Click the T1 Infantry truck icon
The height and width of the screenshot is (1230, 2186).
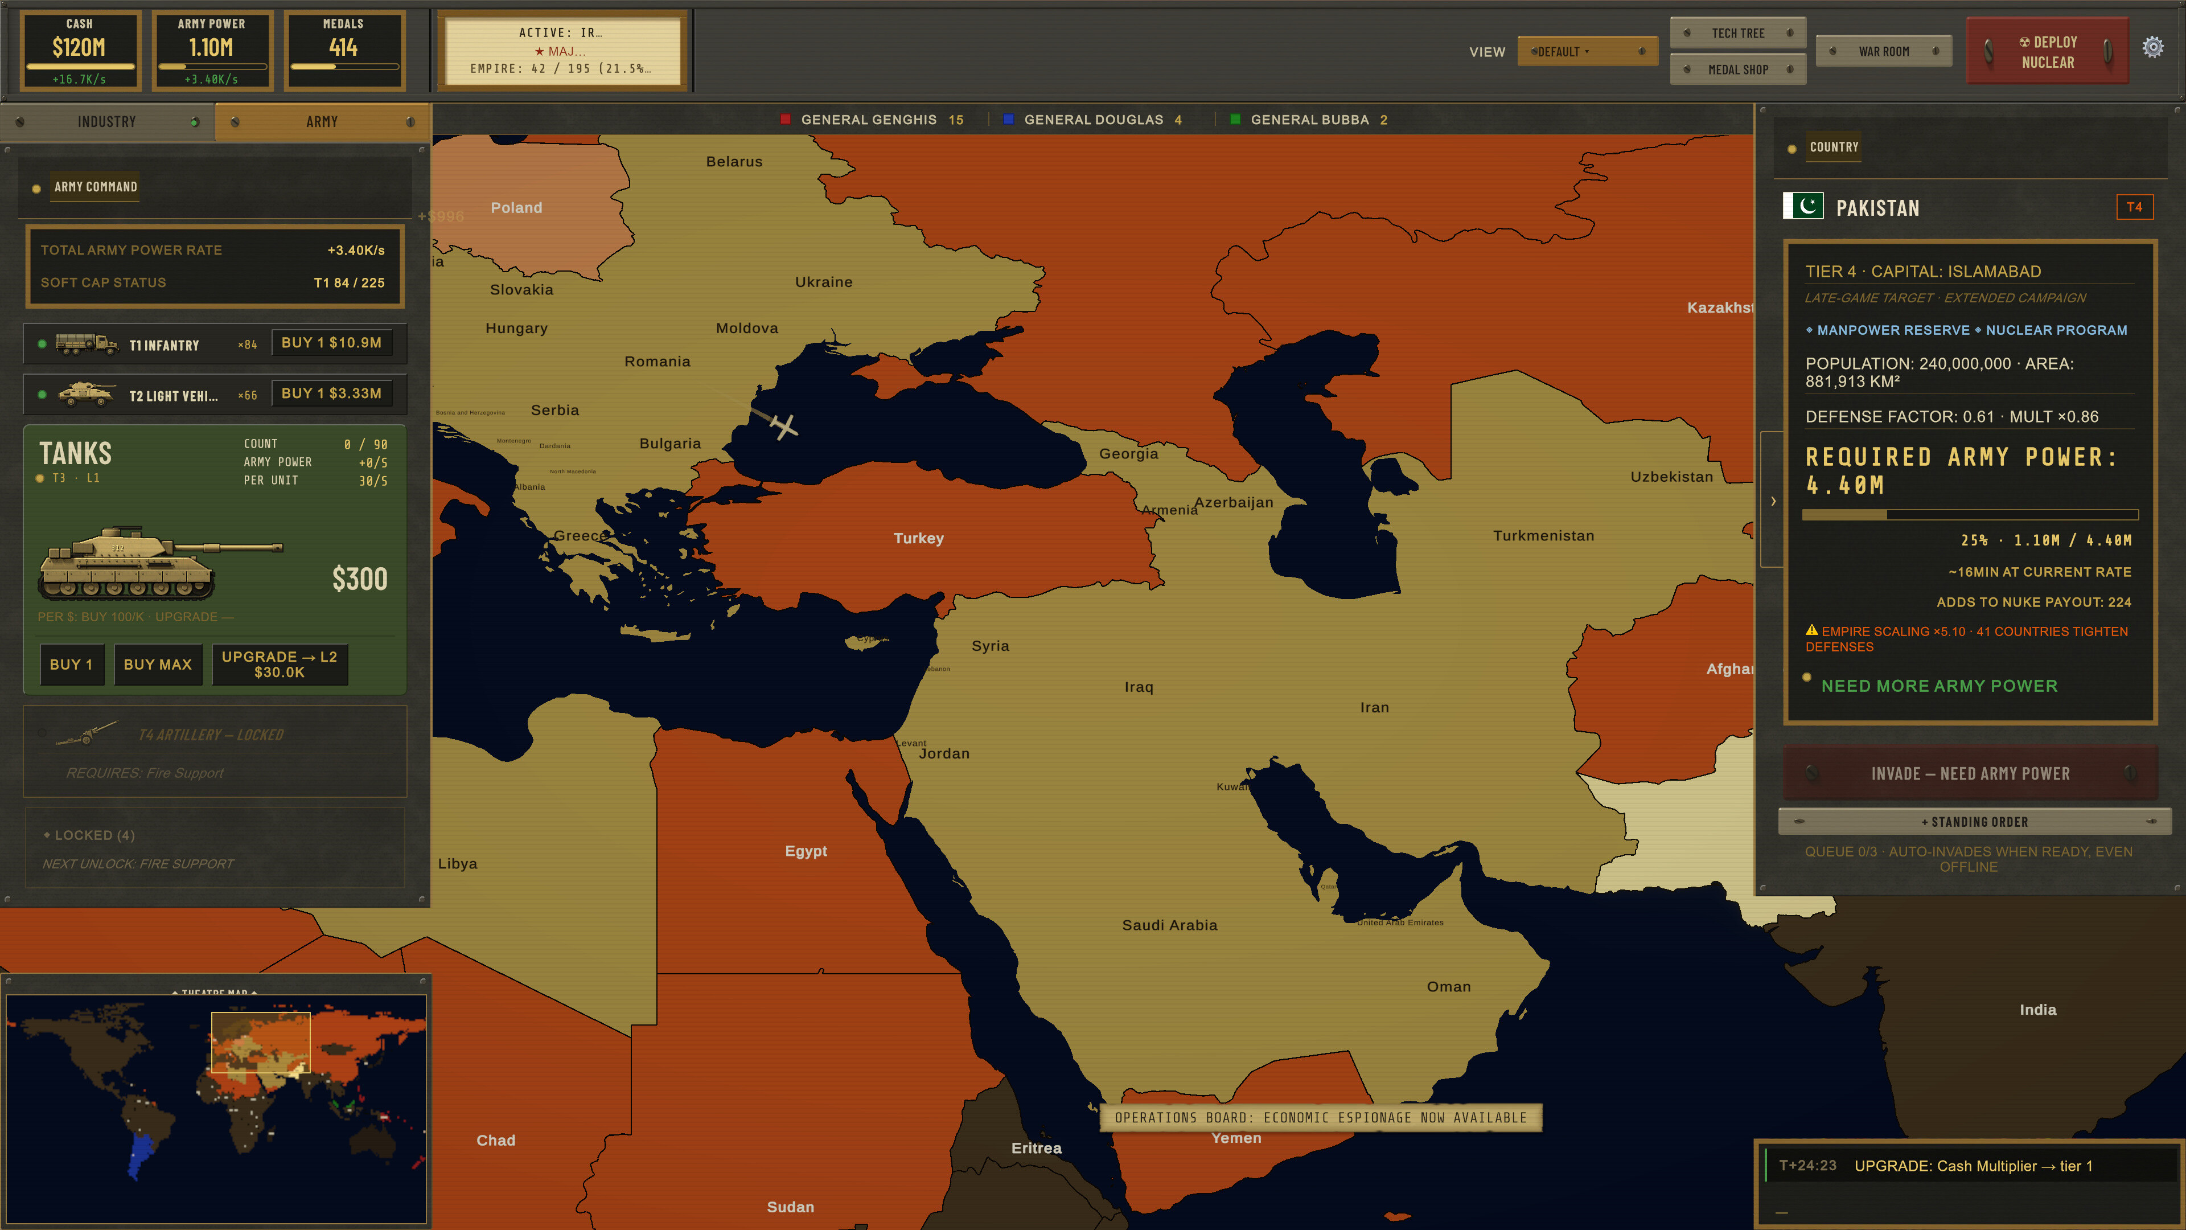click(x=87, y=344)
